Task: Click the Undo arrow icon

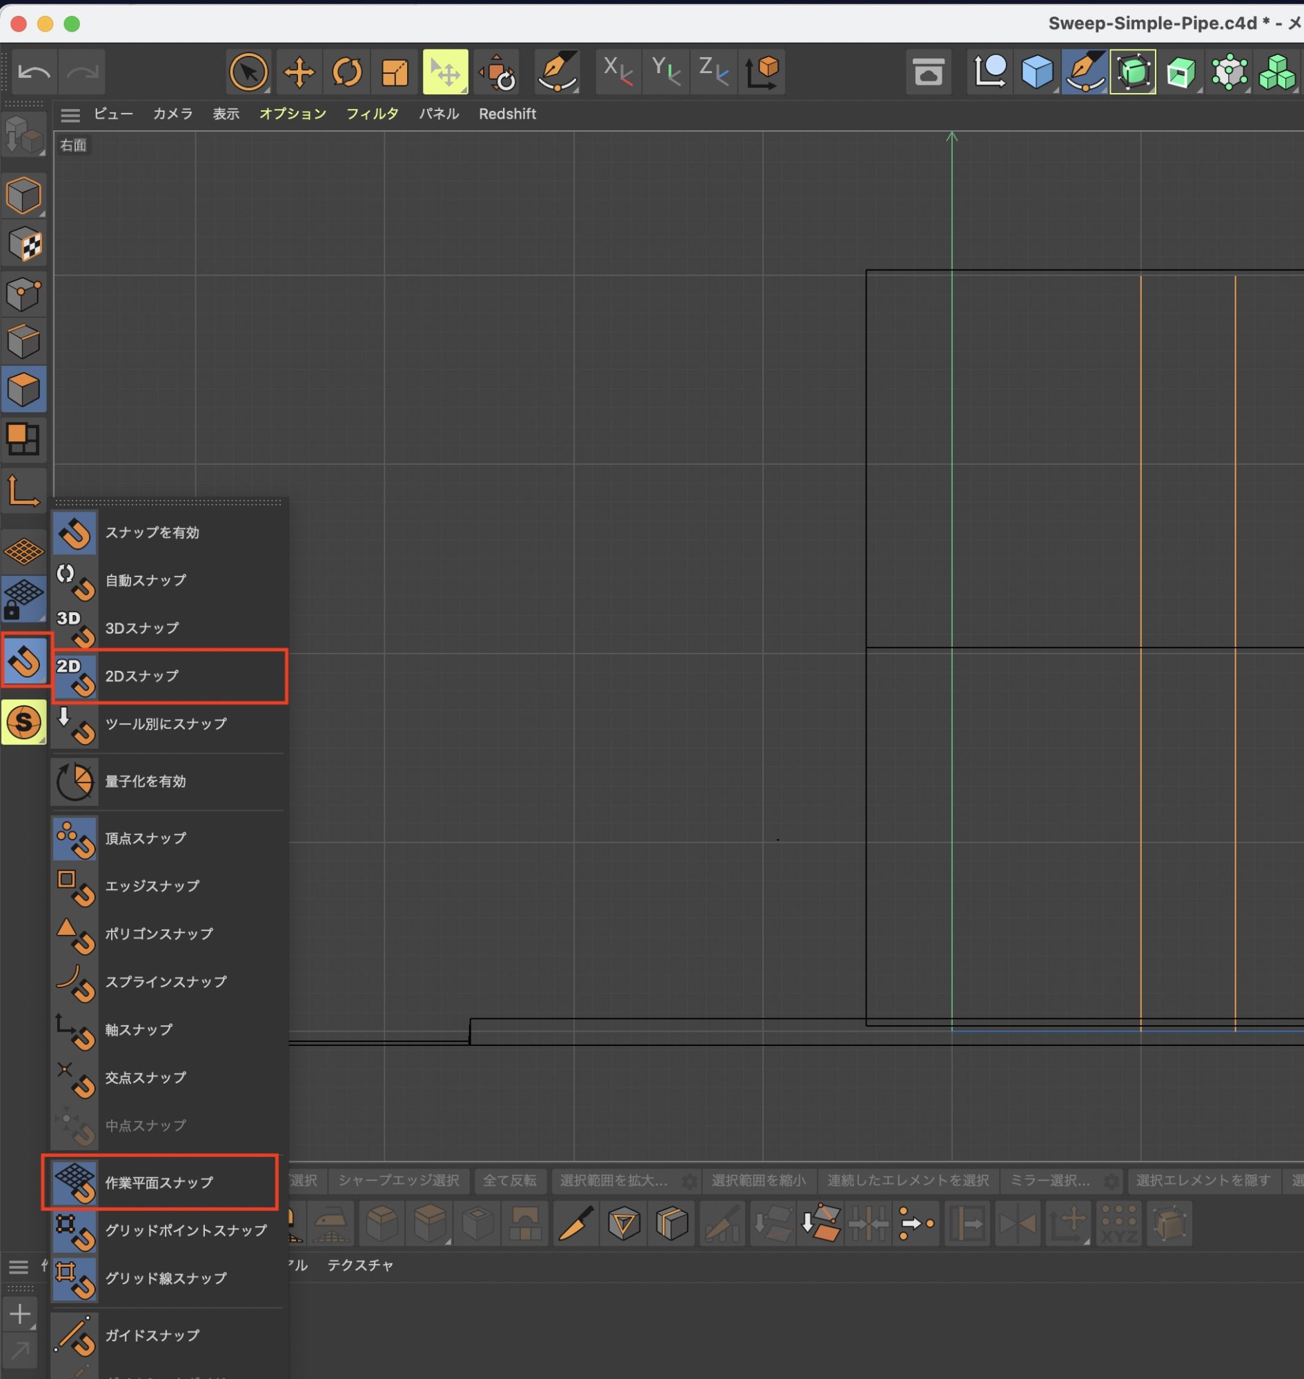Action: [x=33, y=72]
